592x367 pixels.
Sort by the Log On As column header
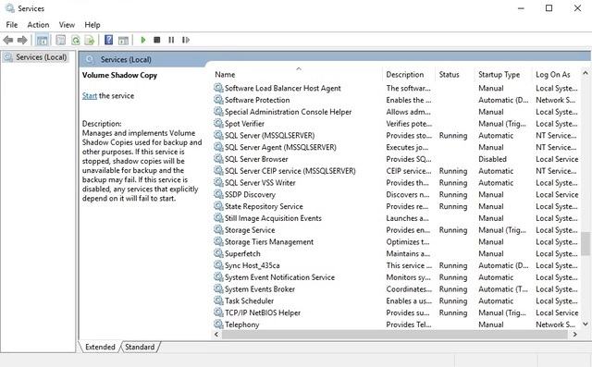tap(556, 75)
